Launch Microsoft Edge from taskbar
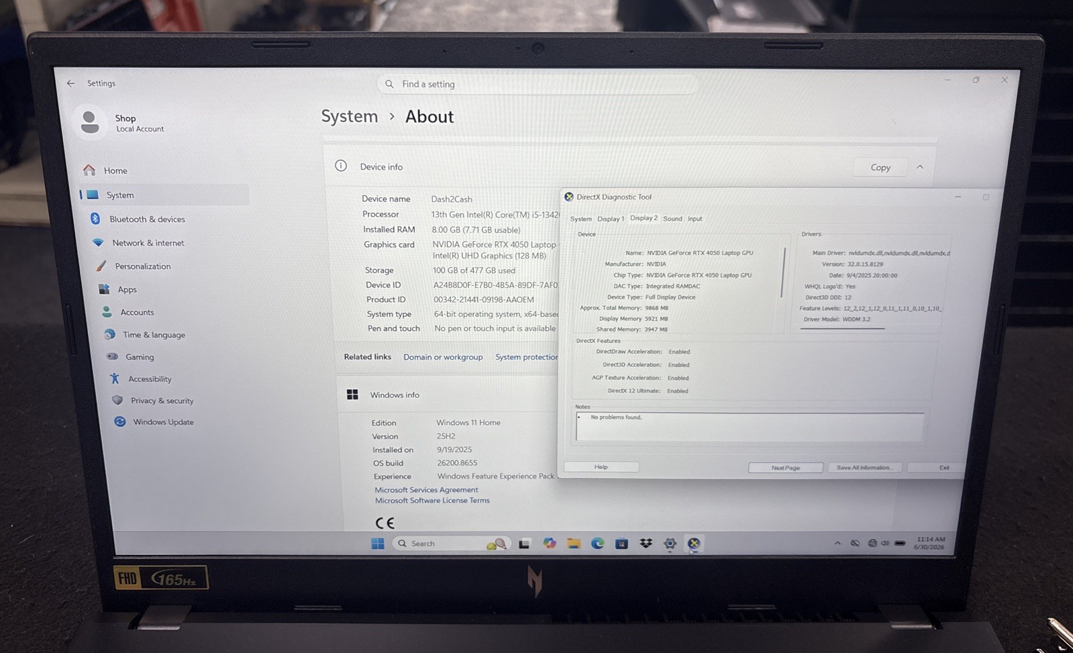Screen dimensions: 1073x653 tap(597, 544)
